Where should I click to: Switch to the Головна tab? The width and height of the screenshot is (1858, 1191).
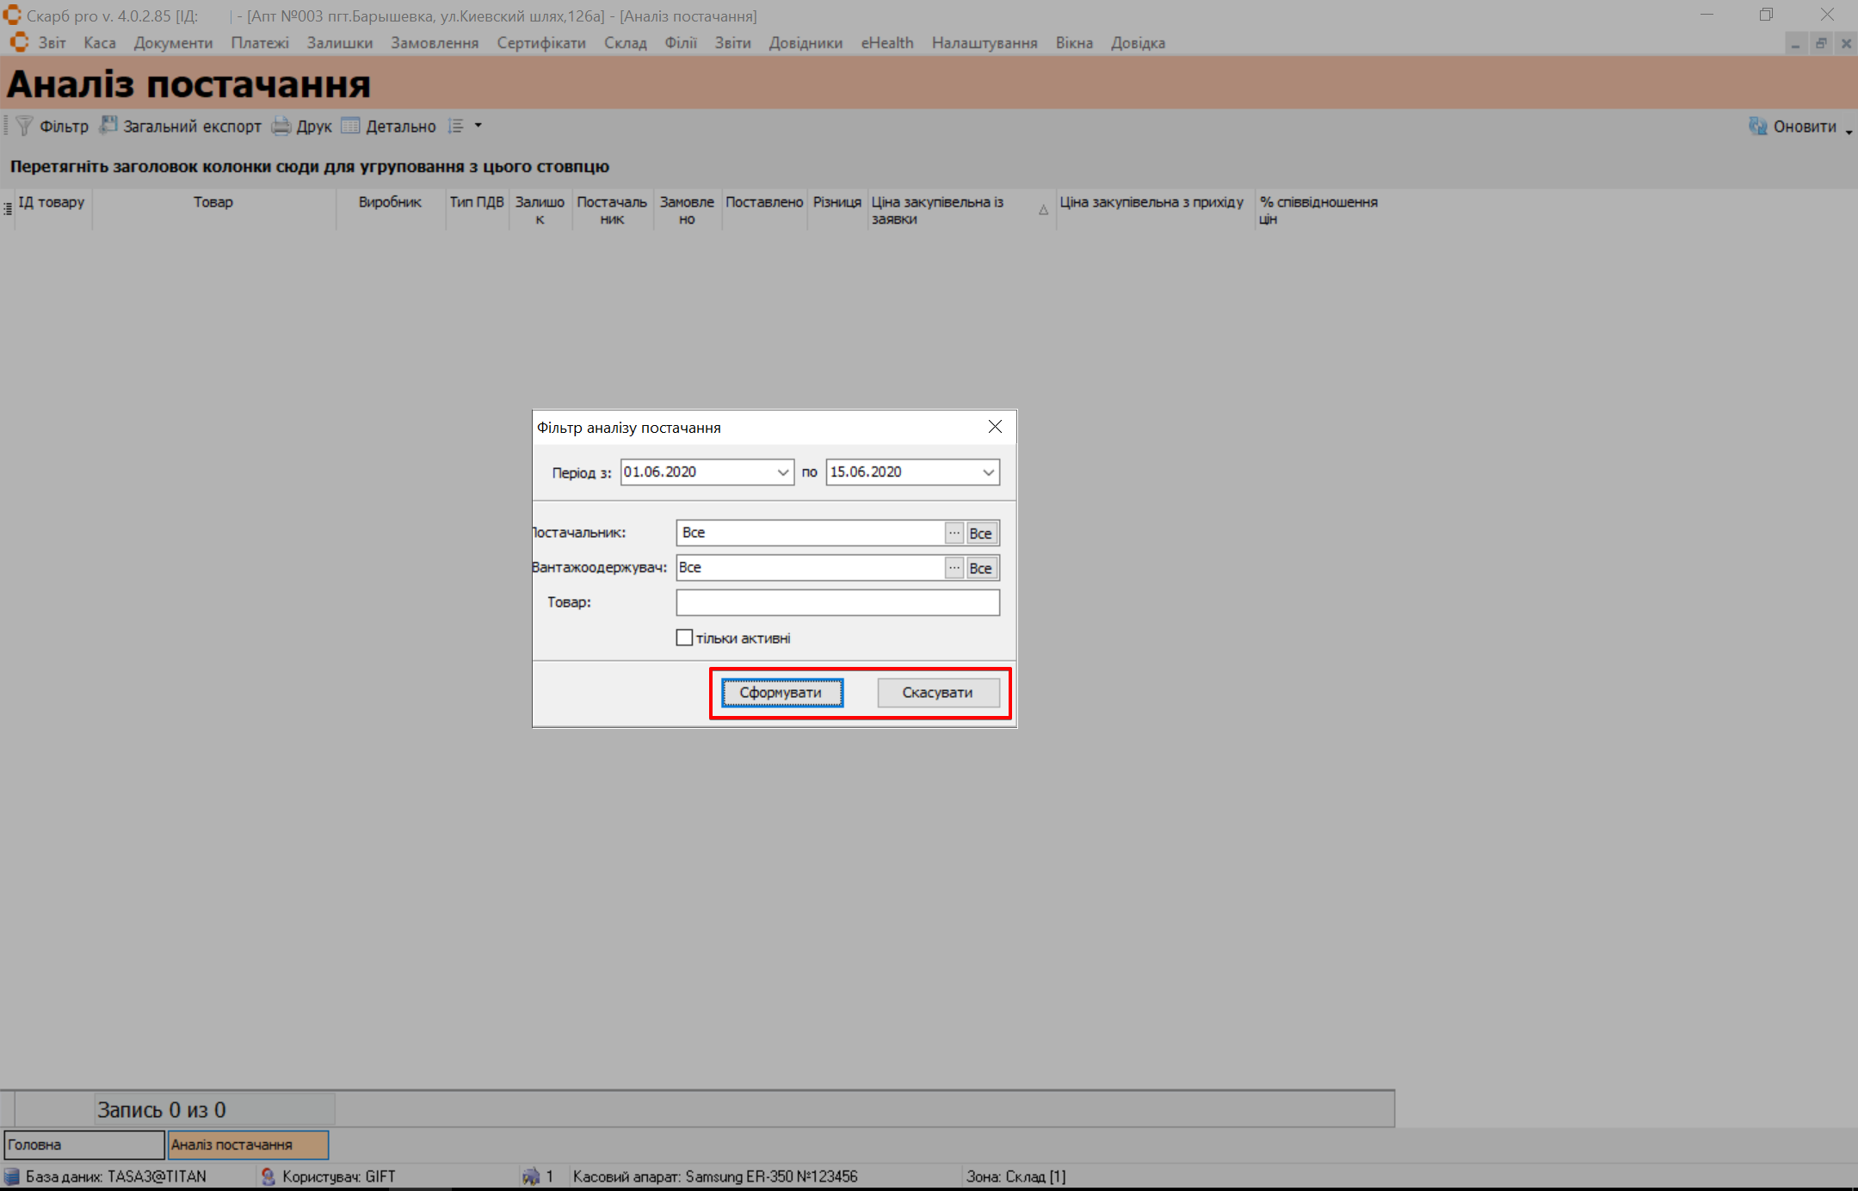(x=83, y=1145)
